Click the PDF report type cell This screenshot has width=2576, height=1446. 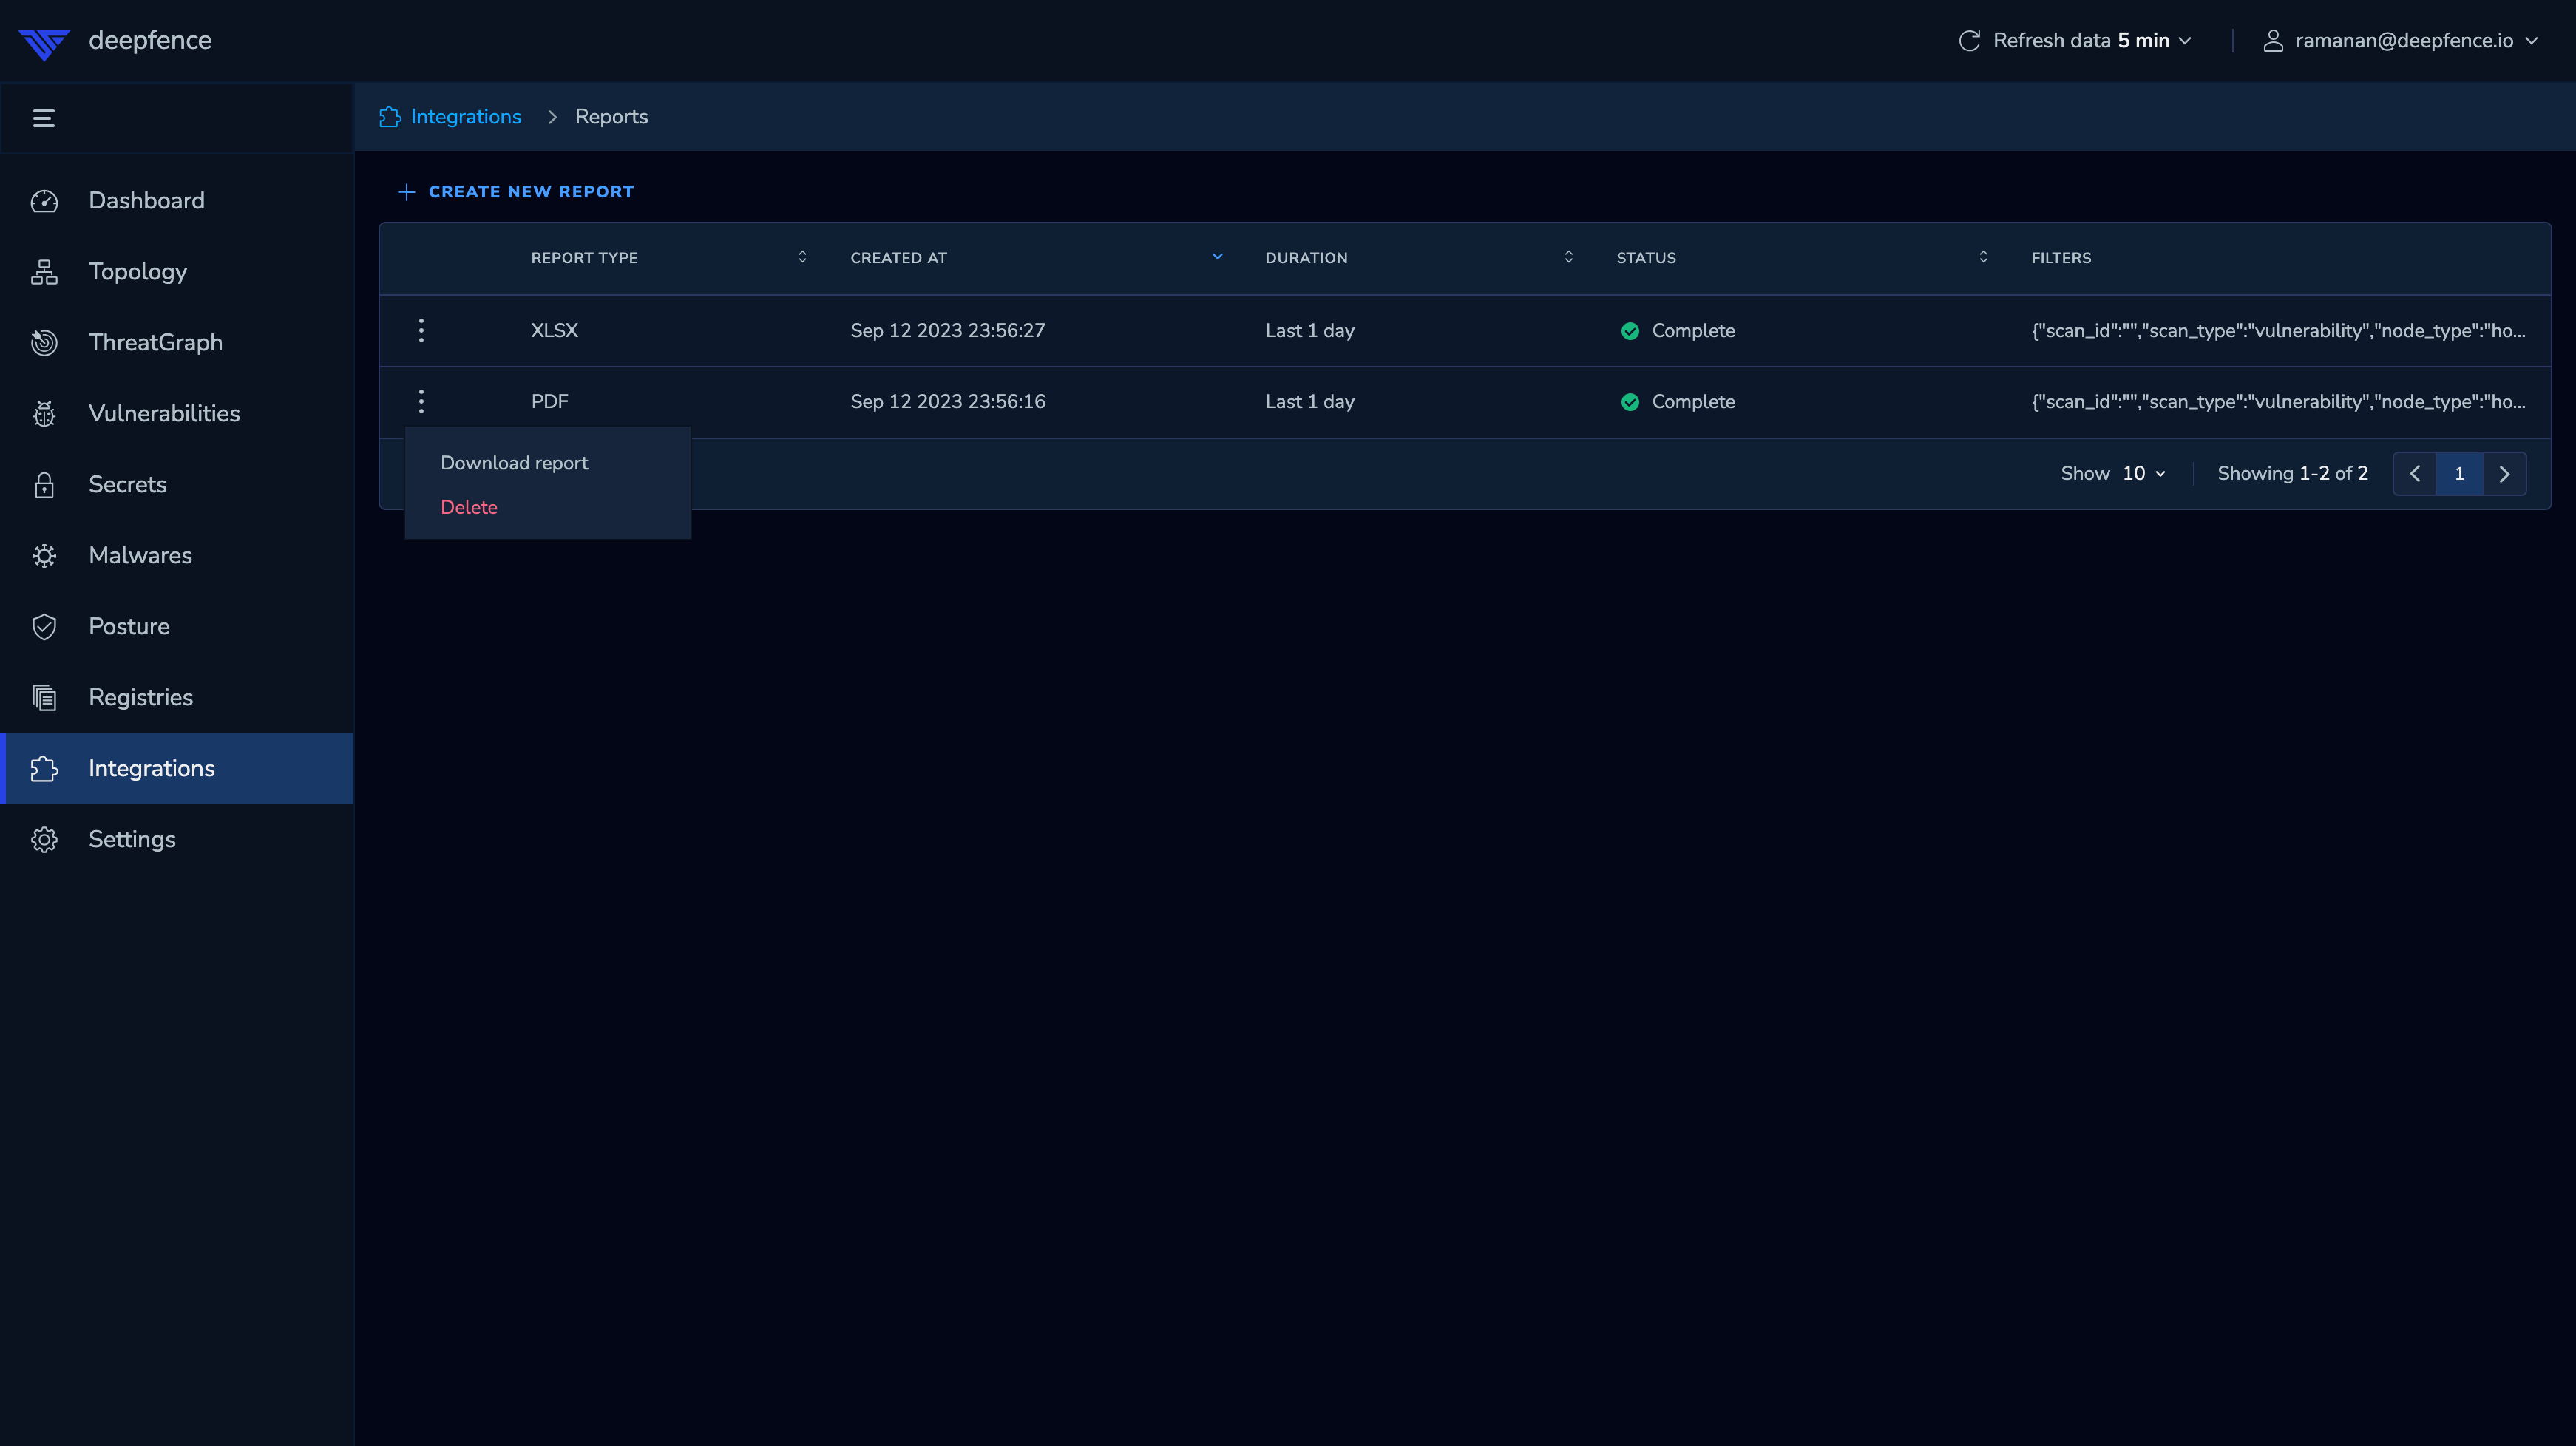click(x=549, y=402)
